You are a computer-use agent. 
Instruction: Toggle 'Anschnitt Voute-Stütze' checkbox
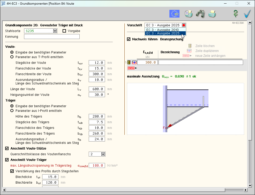tap(7, 149)
